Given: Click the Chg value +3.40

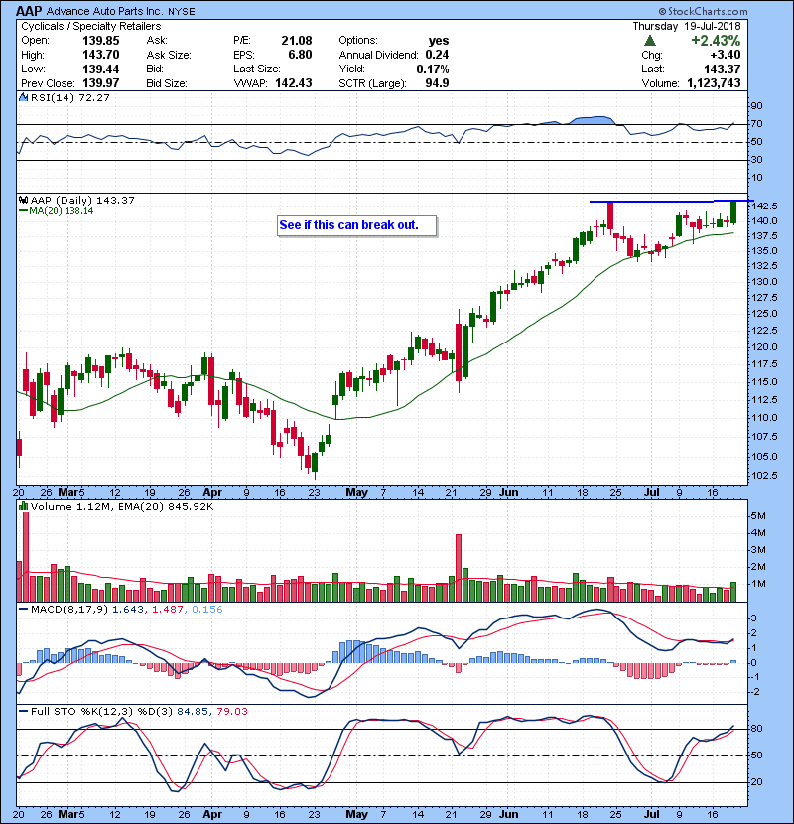Looking at the screenshot, I should pos(726,55).
